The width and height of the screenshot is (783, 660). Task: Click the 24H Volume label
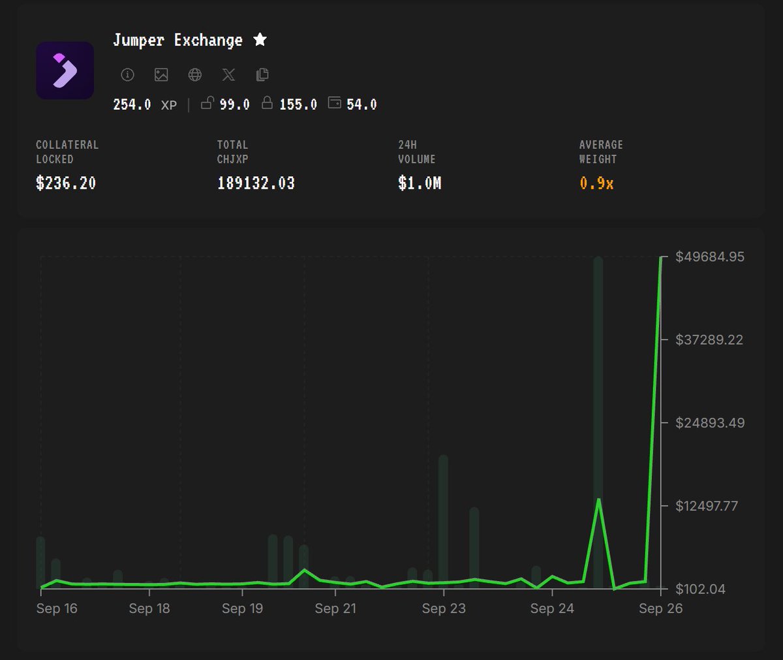point(417,151)
